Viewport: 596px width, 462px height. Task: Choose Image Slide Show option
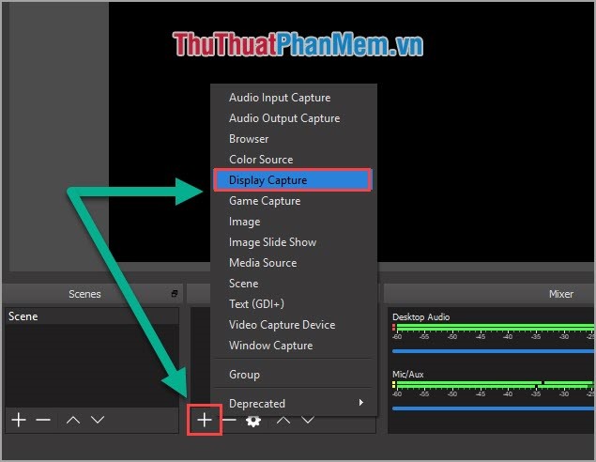pyautogui.click(x=294, y=242)
